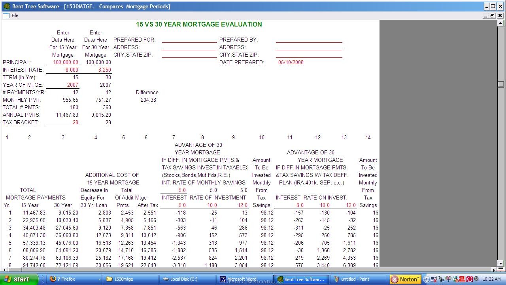The image size is (506, 285).
Task: Expand hidden tray icons arrow
Action: pos(427,279)
